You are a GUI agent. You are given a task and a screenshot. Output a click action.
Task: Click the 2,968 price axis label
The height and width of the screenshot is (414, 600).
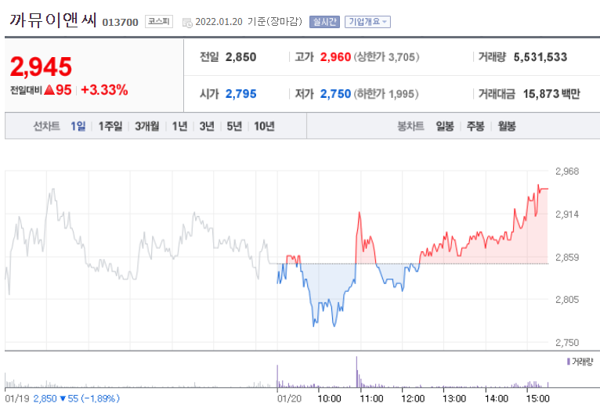point(567,171)
